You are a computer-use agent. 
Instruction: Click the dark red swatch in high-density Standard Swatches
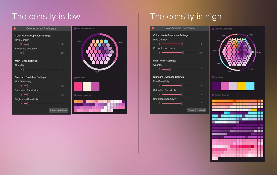(253, 147)
